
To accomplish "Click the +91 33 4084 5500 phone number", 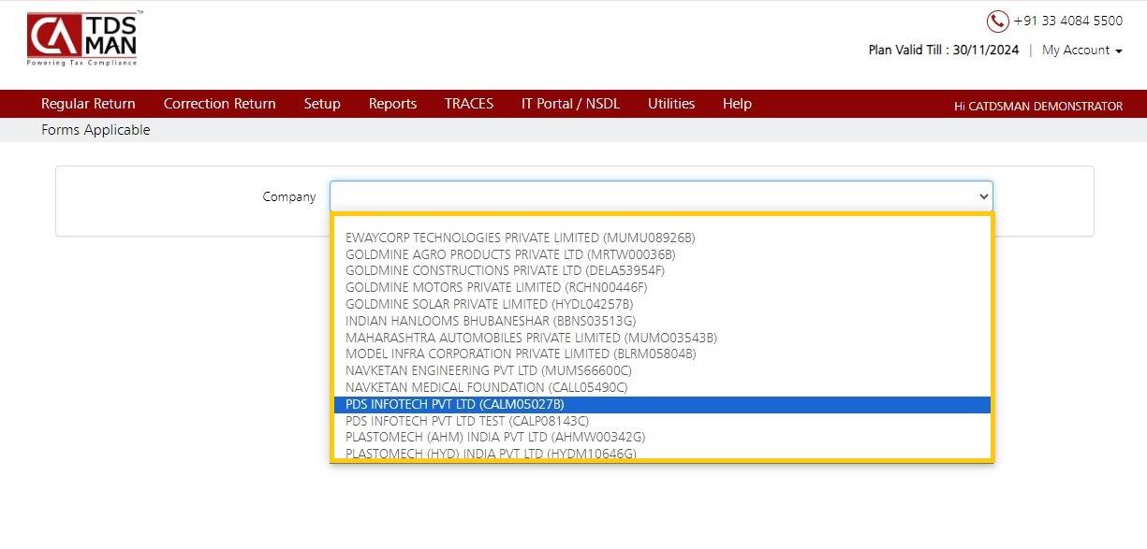I will coord(1068,21).
